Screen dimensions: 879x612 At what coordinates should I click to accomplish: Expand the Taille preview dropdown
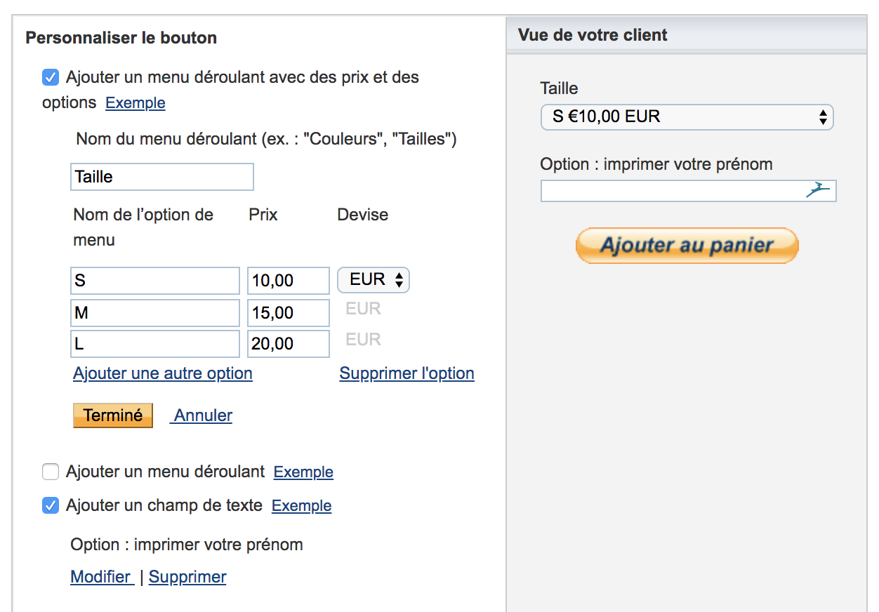(687, 117)
